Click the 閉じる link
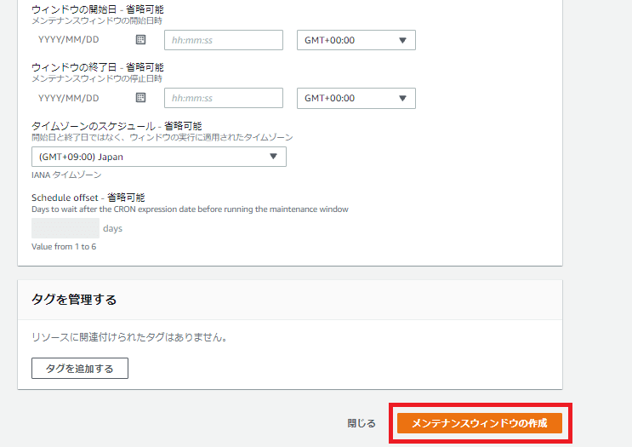 coord(362,423)
